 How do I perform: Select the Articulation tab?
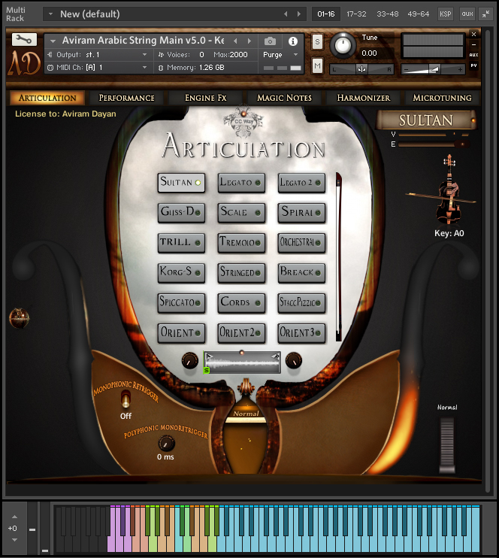click(x=47, y=98)
